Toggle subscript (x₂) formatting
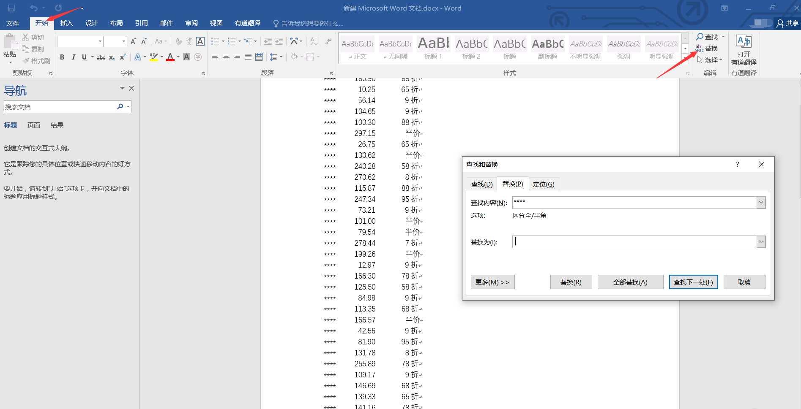801x409 pixels. click(x=112, y=57)
